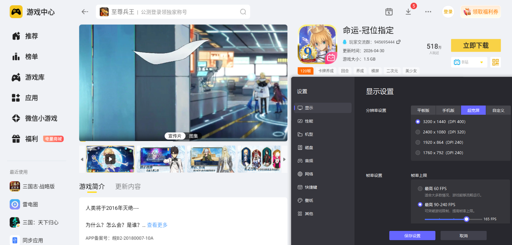Click the search magnifier icon
Image resolution: width=512 pixels, height=245 pixels.
pos(243,12)
